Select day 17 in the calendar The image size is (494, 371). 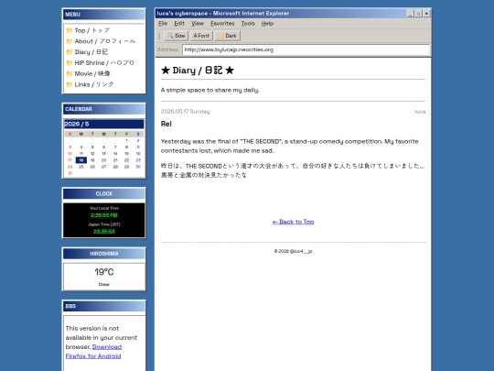click(x=70, y=160)
